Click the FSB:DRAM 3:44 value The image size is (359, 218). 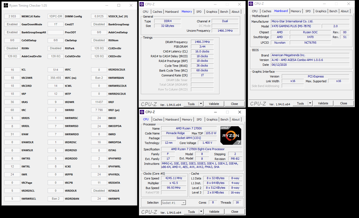(202, 47)
